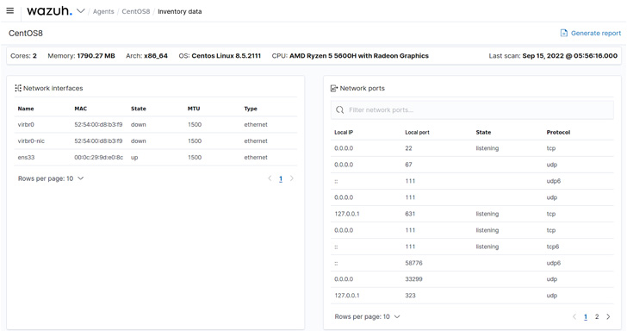Go to next page of network ports

(608, 316)
